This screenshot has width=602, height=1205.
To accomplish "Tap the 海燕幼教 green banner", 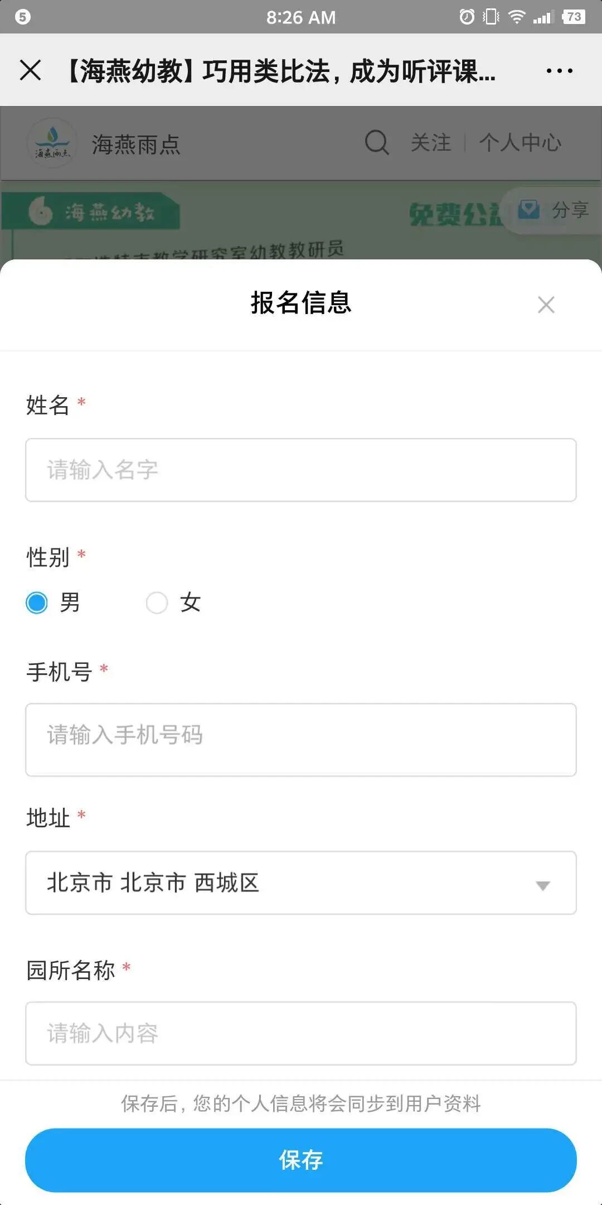I will (x=92, y=212).
